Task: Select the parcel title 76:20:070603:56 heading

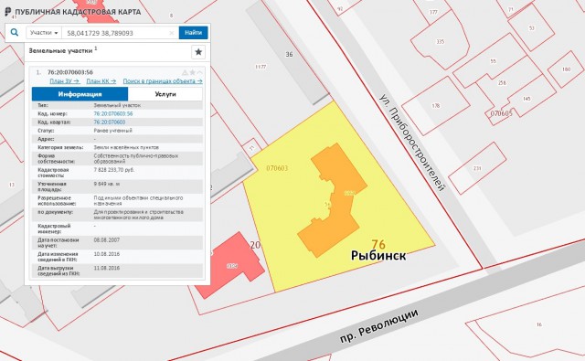Action: pos(70,72)
